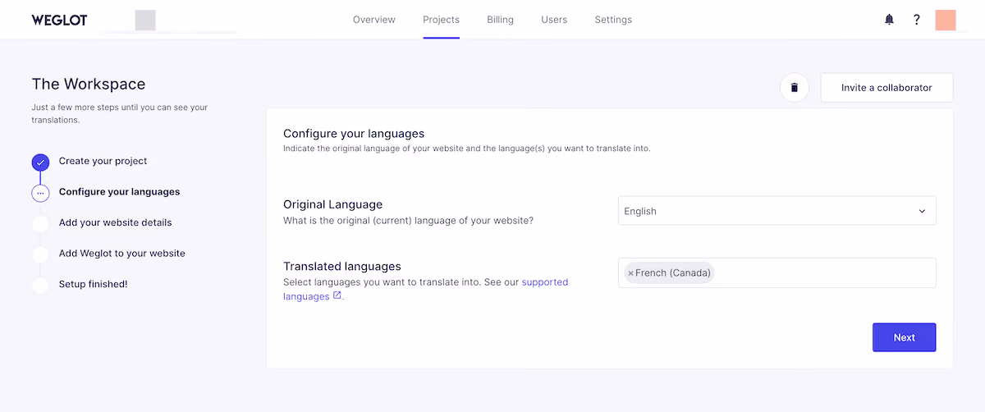985x412 pixels.
Task: Open the user avatar menu
Action: click(x=946, y=20)
